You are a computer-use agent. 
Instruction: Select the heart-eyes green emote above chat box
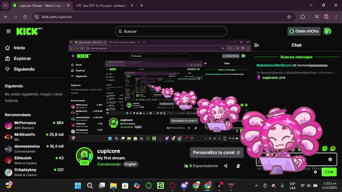tap(333, 149)
